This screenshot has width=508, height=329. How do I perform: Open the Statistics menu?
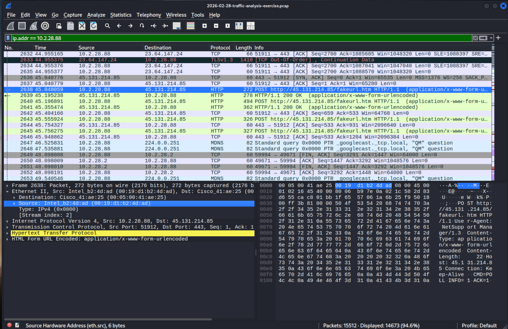[121, 15]
